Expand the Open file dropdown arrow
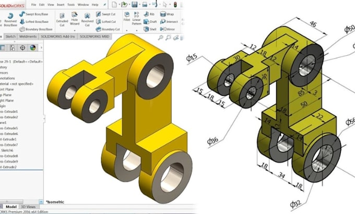This screenshot has height=214, width=355. [x=129, y=5]
